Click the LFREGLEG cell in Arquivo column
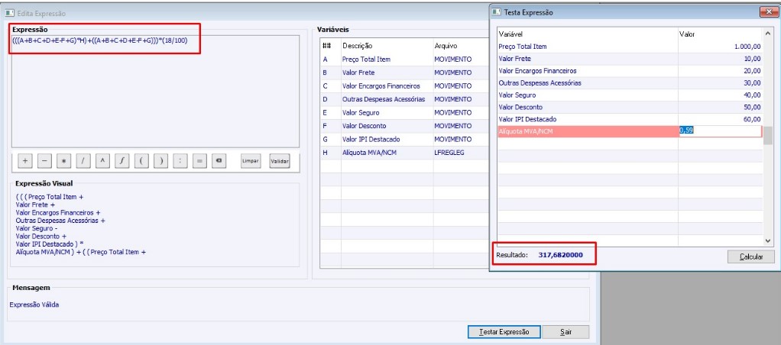 449,153
